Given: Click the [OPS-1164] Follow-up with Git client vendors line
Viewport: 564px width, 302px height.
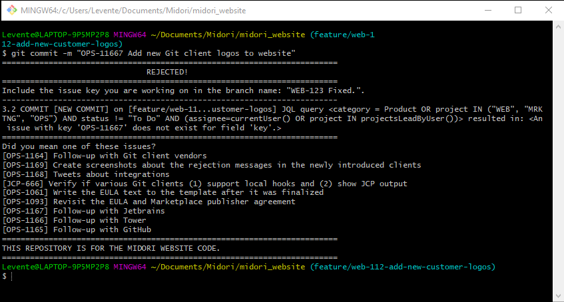Looking at the screenshot, I should (105, 156).
